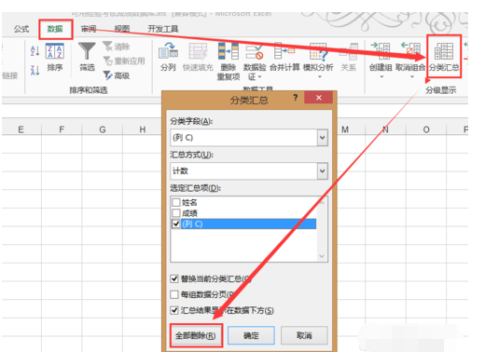
Task: Toggle Replace current subtotals (替换当前分类汇总)
Action: coord(174,278)
